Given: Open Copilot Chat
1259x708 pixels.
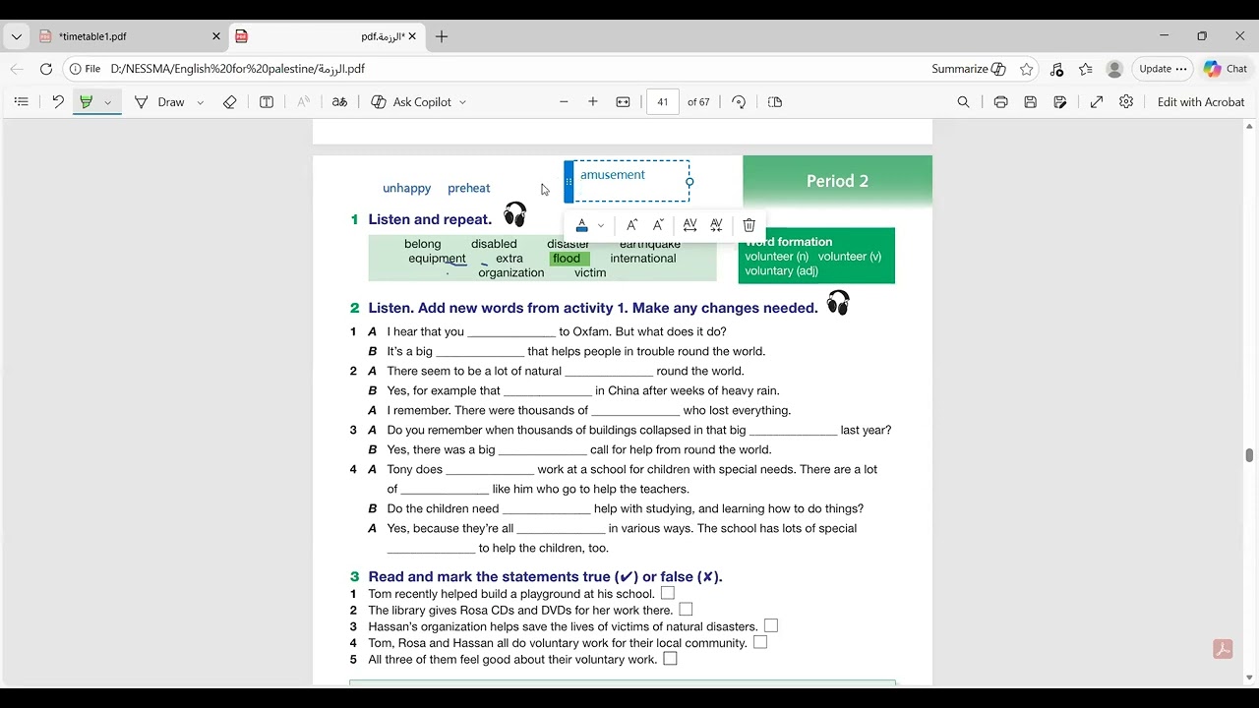Looking at the screenshot, I should [1225, 69].
